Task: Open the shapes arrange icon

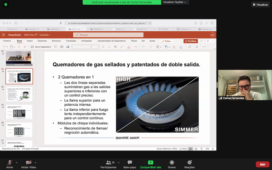Action: (166, 47)
